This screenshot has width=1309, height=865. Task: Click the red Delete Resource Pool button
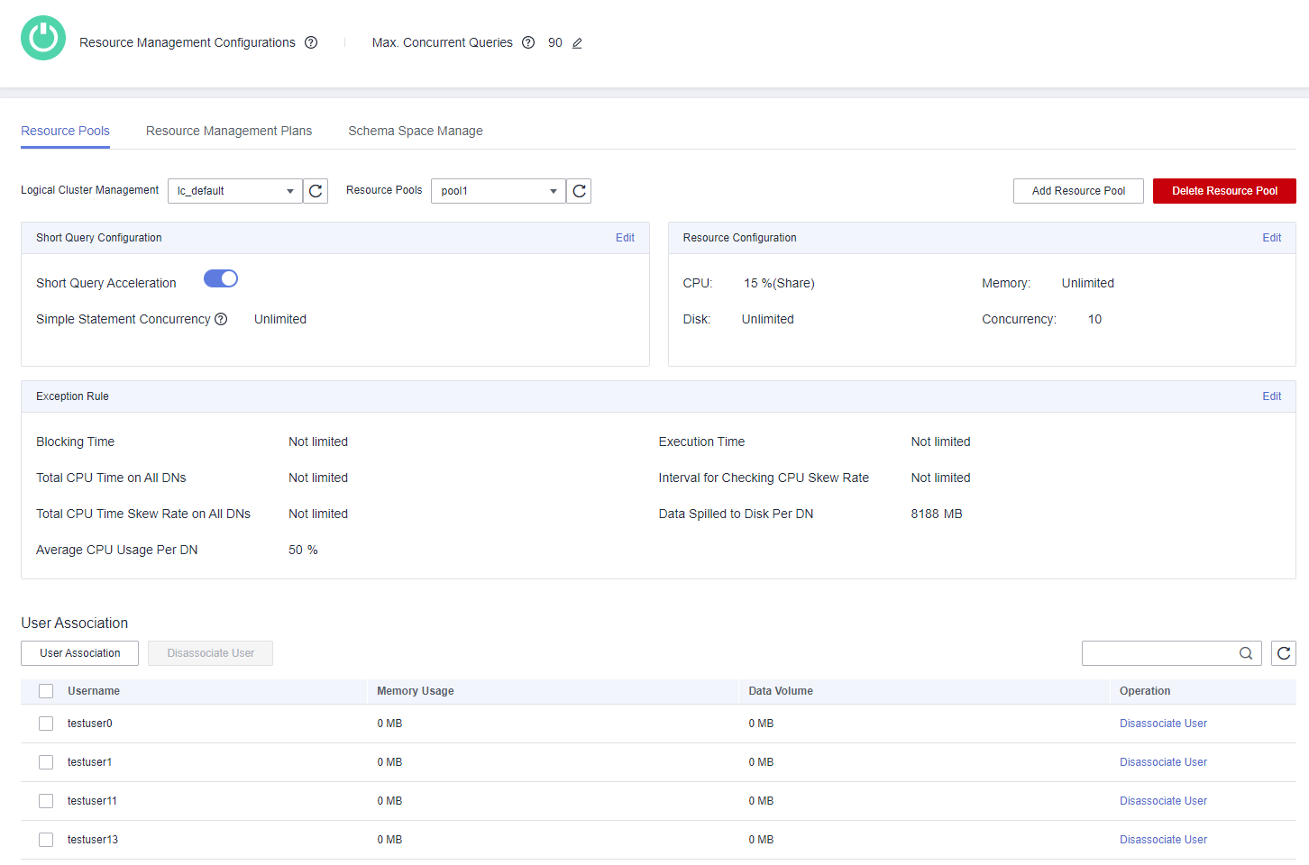click(1224, 191)
